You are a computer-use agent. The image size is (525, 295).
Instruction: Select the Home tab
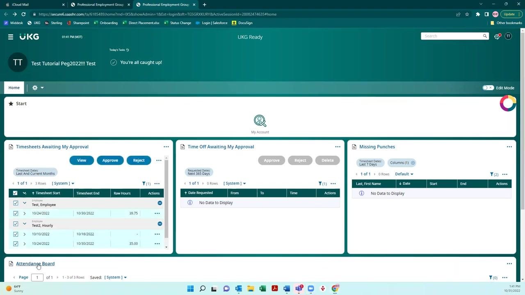14,88
